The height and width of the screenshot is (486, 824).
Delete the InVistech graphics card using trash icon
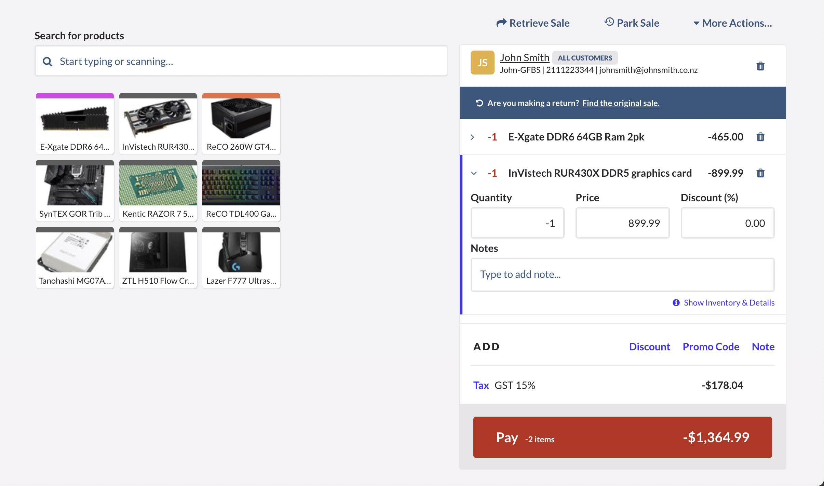760,173
